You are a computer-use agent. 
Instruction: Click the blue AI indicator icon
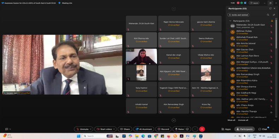click(x=245, y=3)
